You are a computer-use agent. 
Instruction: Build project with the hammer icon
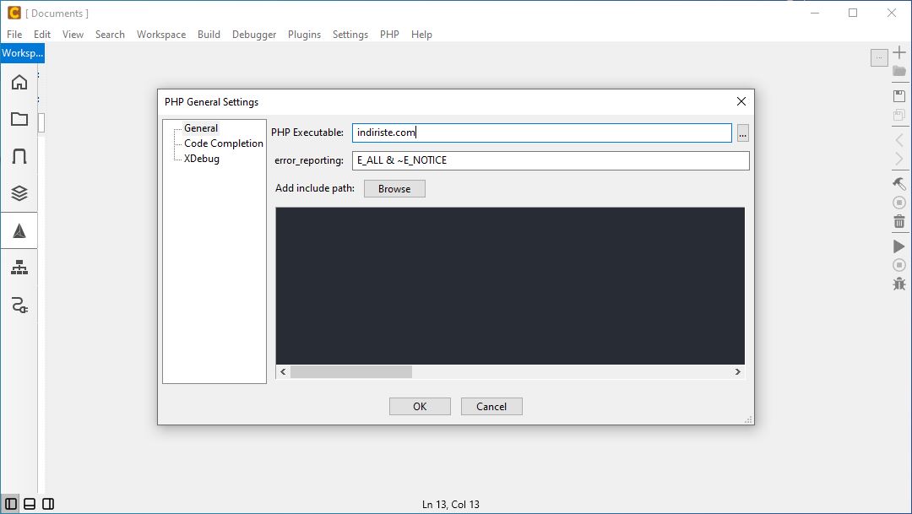[x=899, y=184]
